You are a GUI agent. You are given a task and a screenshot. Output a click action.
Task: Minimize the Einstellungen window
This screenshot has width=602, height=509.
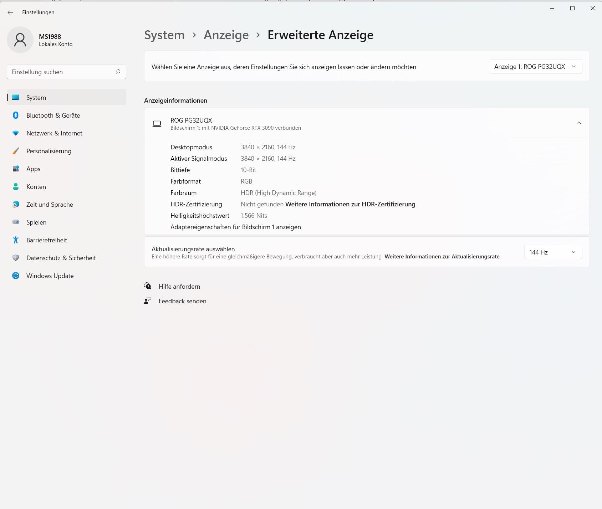pos(552,8)
